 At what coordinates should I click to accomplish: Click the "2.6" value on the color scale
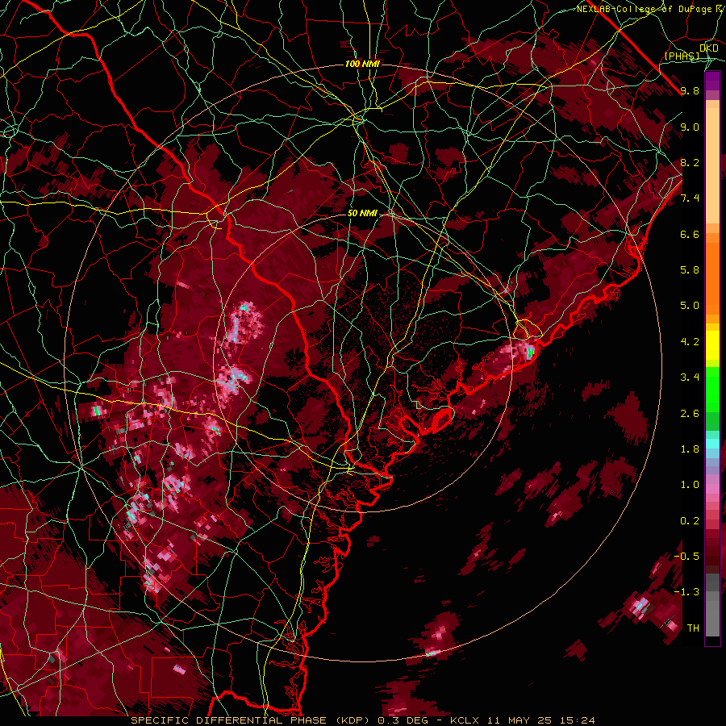point(690,414)
